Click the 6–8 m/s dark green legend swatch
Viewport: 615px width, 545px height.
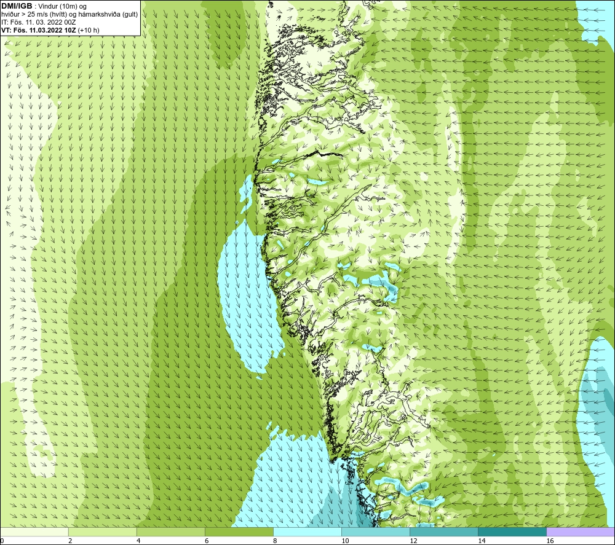pos(239,531)
